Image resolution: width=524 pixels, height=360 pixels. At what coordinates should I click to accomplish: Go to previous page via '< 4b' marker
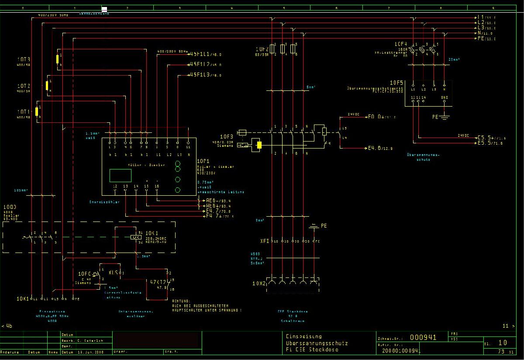(7, 326)
